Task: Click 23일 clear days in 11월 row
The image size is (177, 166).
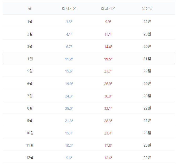Action: click(x=147, y=145)
